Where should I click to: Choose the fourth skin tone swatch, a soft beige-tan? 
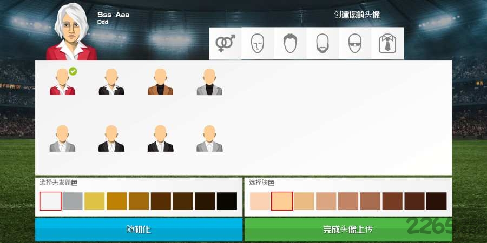tap(326, 201)
